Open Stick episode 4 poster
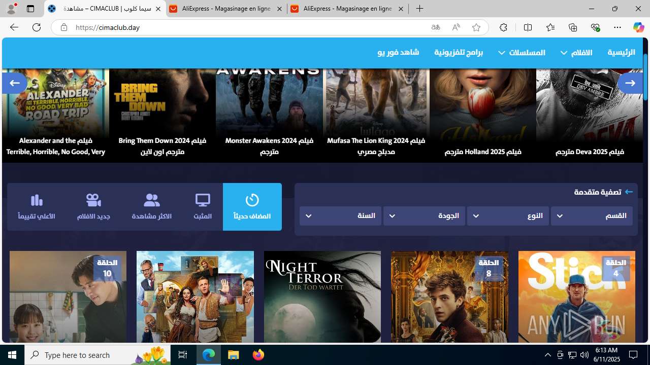 click(576, 297)
